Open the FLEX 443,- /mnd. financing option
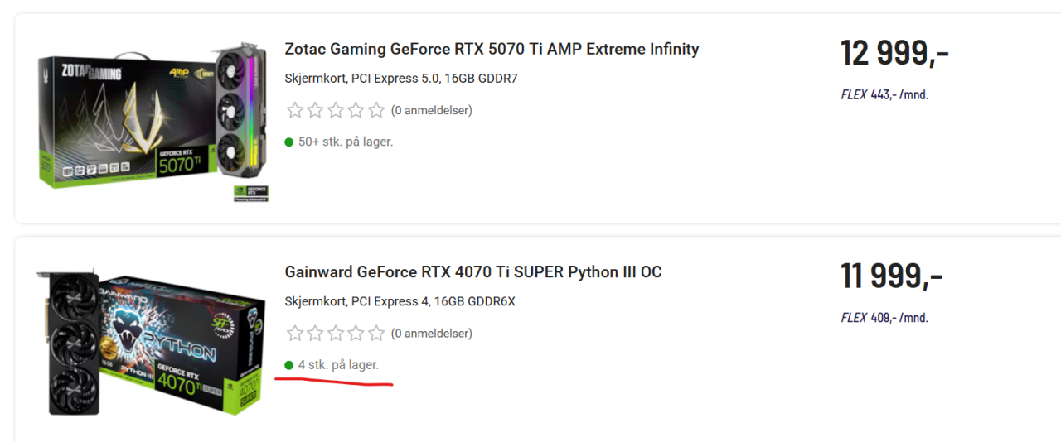The height and width of the screenshot is (442, 1061). click(884, 94)
